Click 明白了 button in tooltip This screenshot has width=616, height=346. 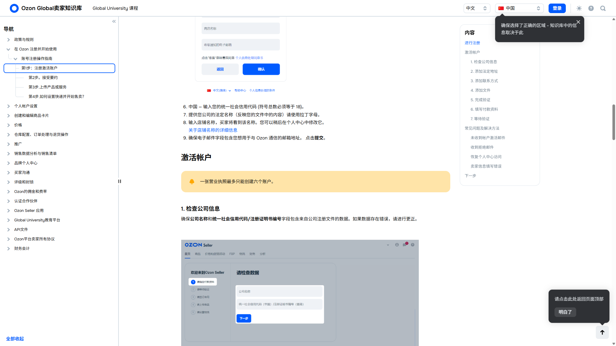coord(565,312)
